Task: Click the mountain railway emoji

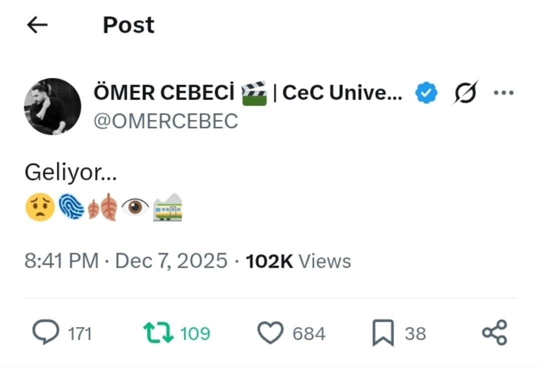Action: pyautogui.click(x=167, y=207)
